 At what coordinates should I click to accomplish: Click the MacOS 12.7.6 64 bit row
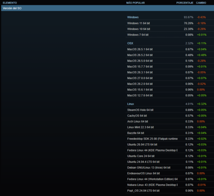[x=170, y=95]
